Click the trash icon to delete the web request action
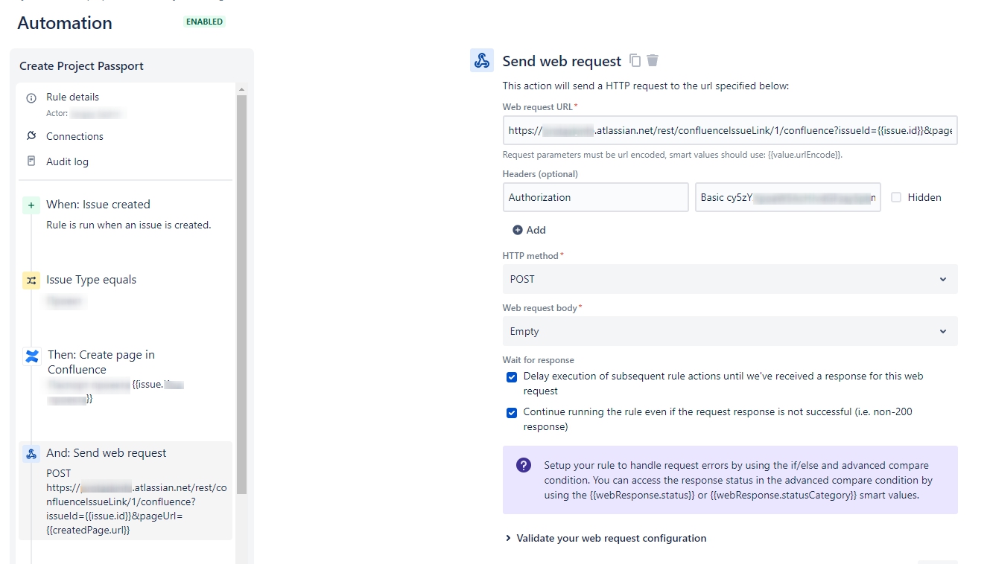The image size is (990, 564). pos(653,60)
